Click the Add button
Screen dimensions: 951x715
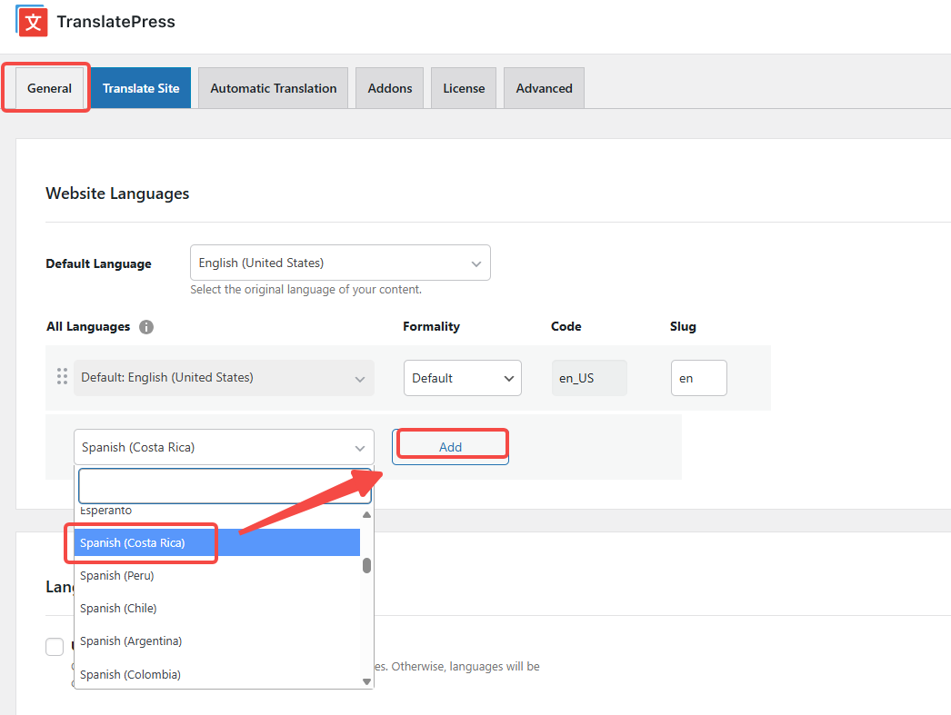450,445
